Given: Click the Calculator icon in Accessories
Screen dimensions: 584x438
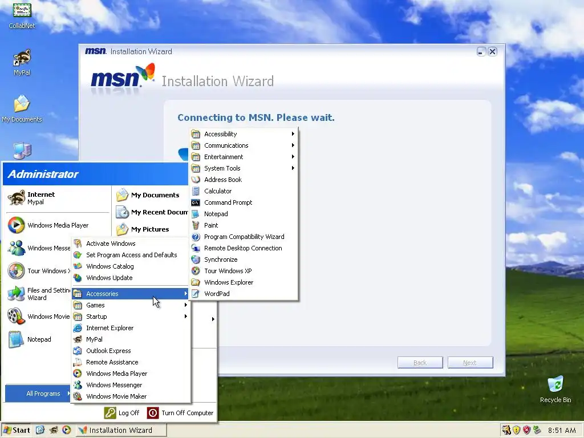Looking at the screenshot, I should (x=196, y=191).
